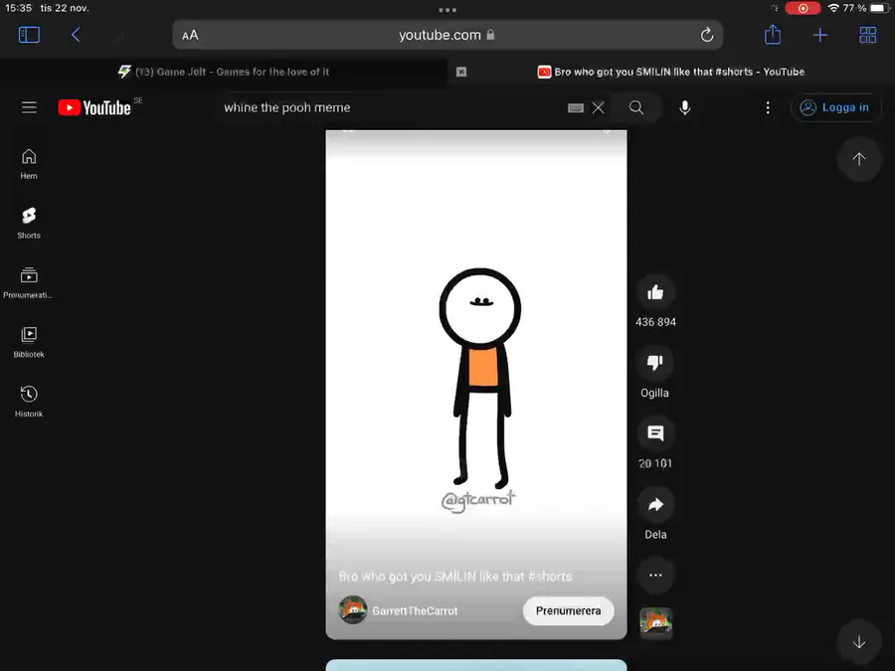
Task: Click the Logga in button
Action: click(835, 107)
